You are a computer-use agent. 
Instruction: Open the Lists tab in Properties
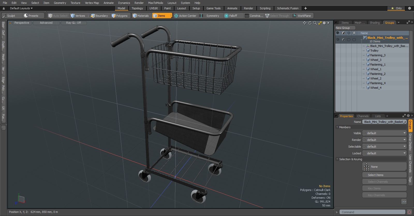[378, 116]
